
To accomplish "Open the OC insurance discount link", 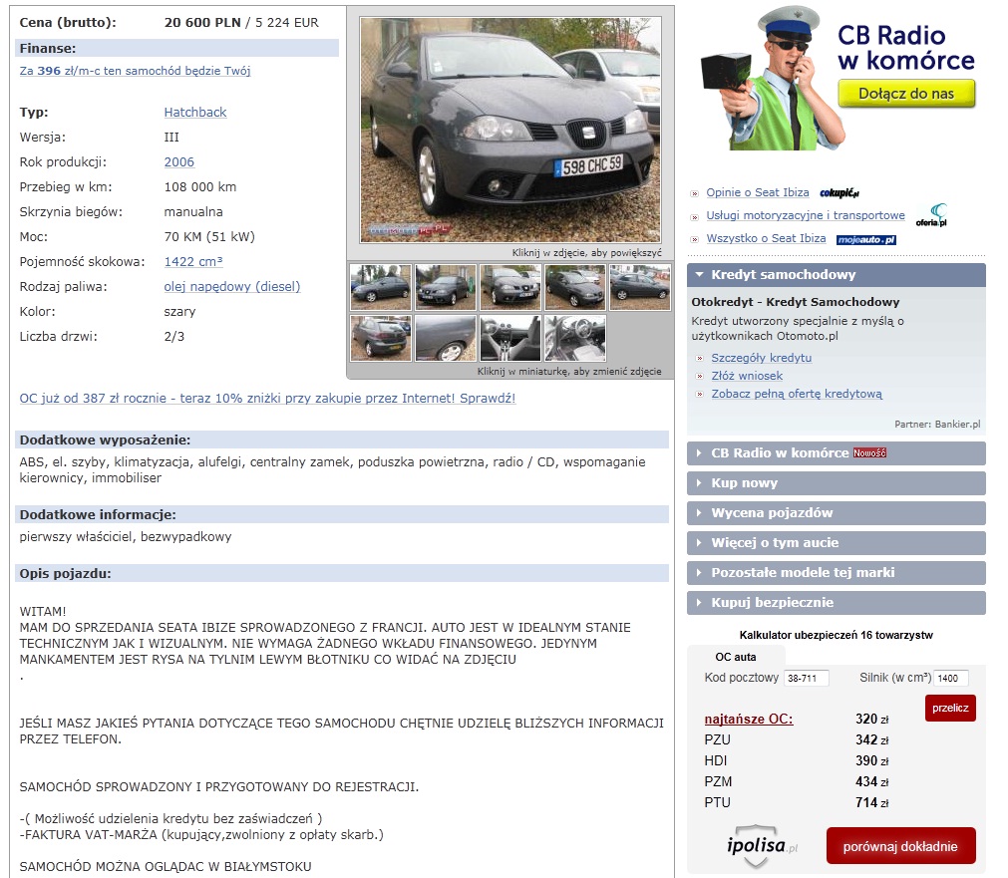I will tap(267, 399).
